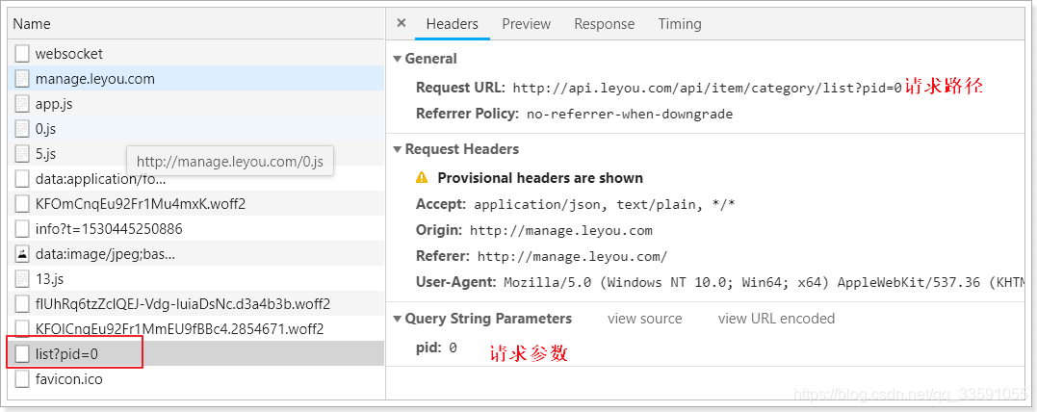Click the view URL encoded link
The image size is (1037, 412).
pos(776,319)
